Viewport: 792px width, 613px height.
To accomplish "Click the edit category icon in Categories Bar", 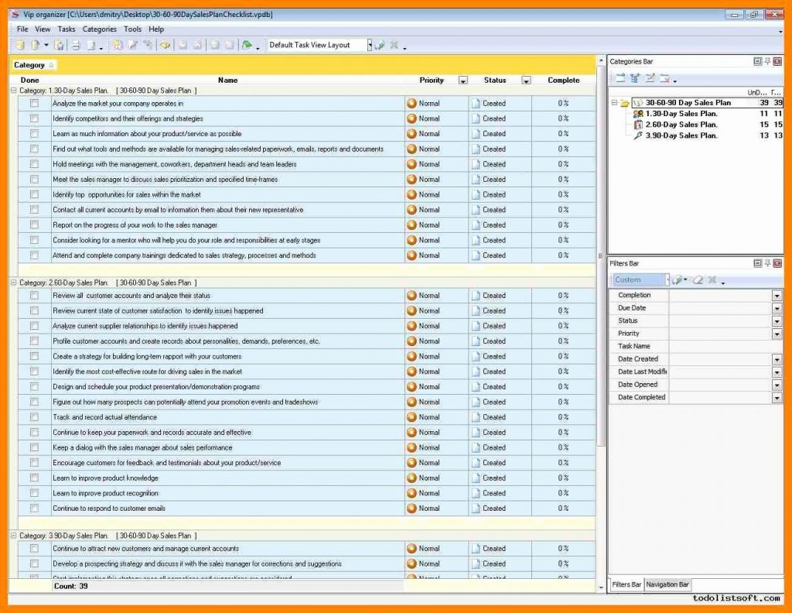I will tap(650, 78).
